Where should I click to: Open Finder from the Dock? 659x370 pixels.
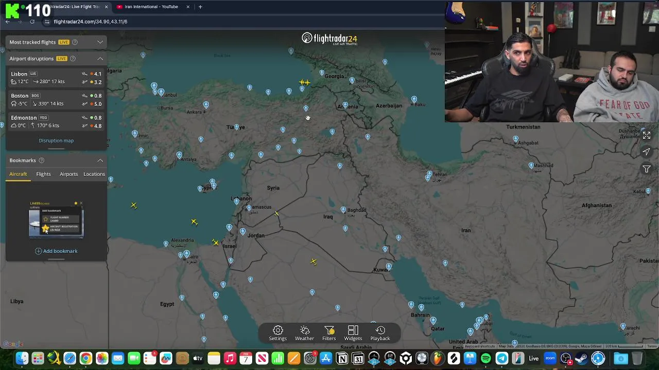coord(22,358)
